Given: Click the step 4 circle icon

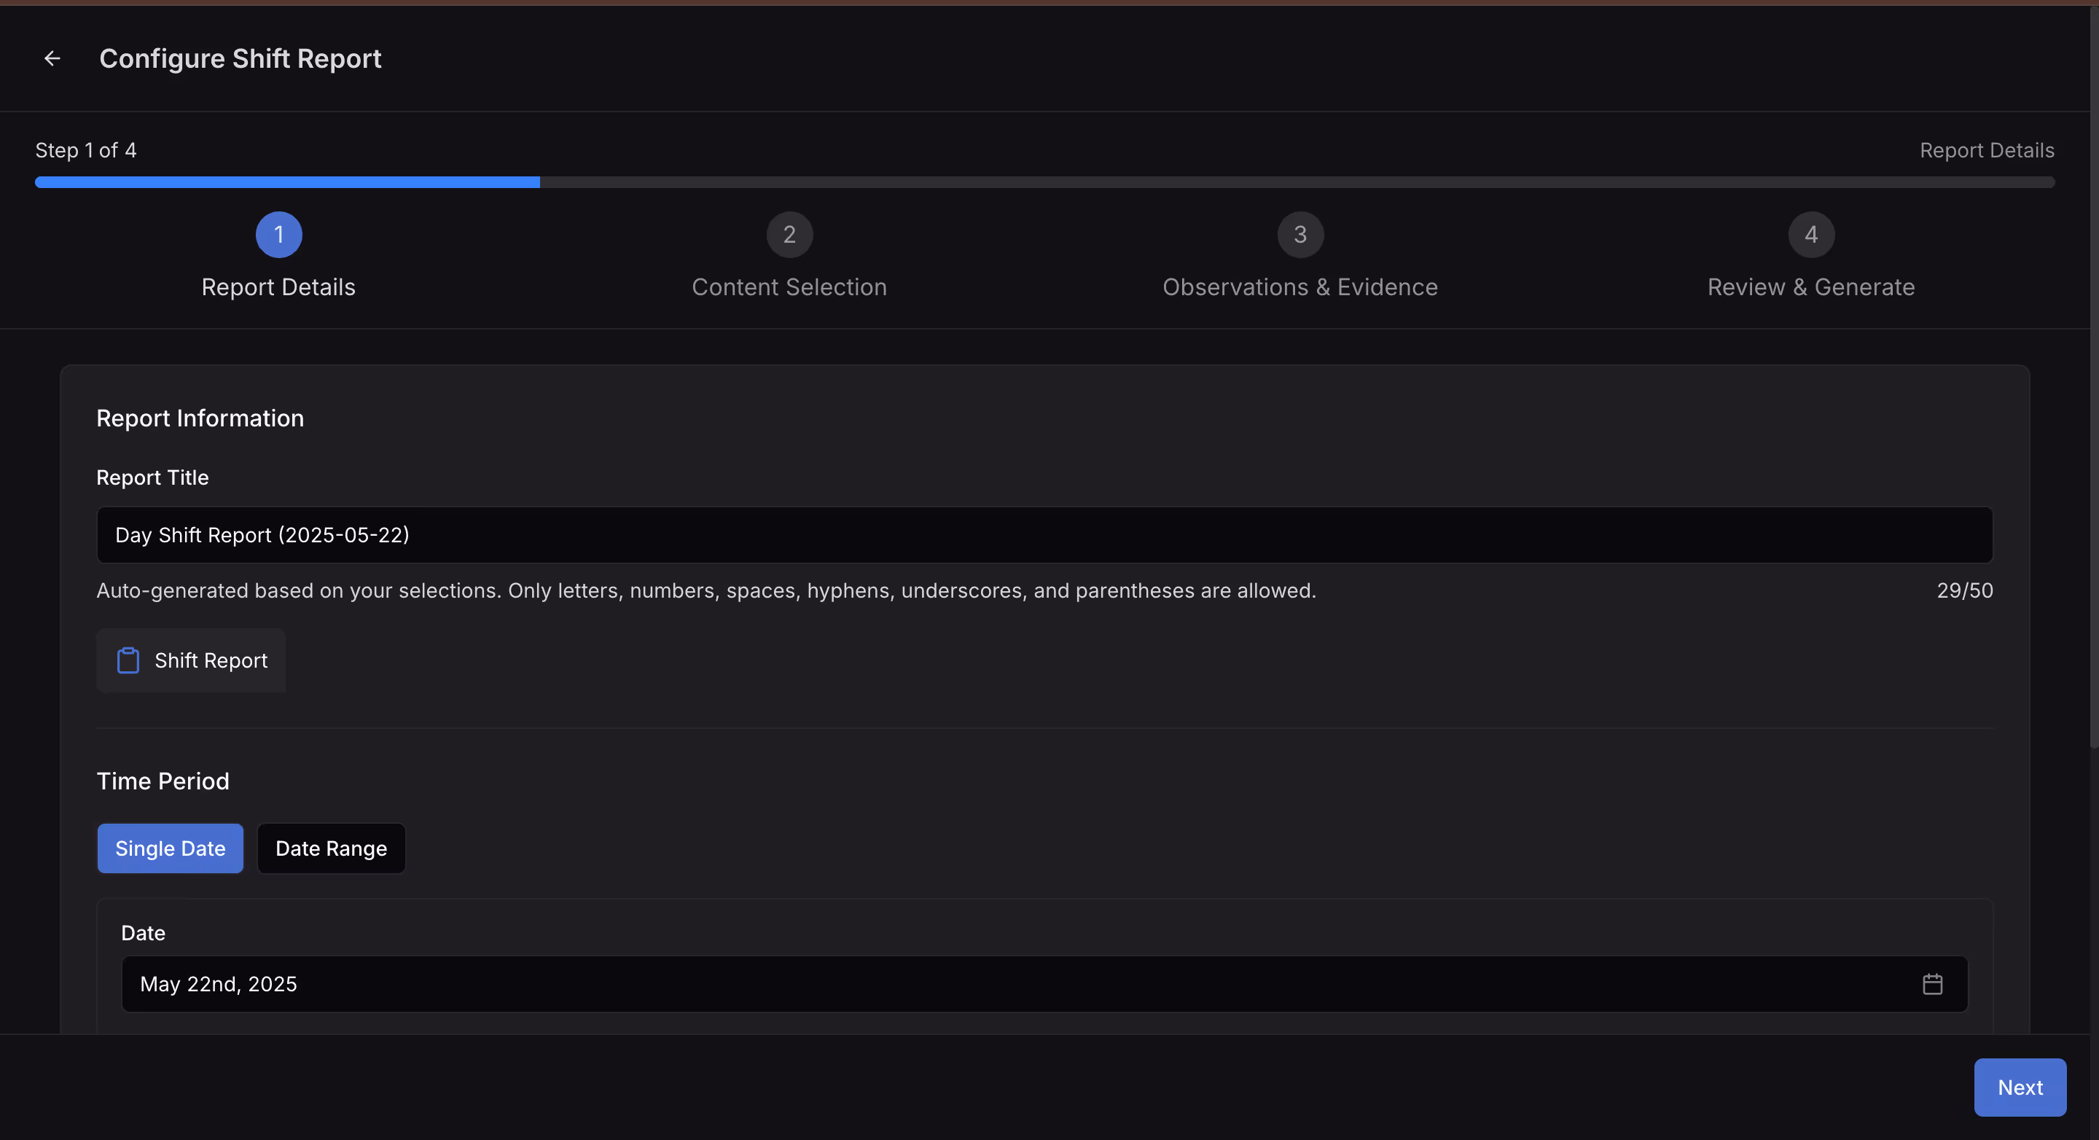Looking at the screenshot, I should 1810,235.
